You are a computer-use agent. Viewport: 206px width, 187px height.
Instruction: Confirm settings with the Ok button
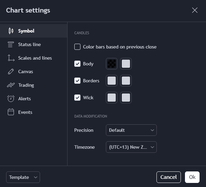(192, 177)
